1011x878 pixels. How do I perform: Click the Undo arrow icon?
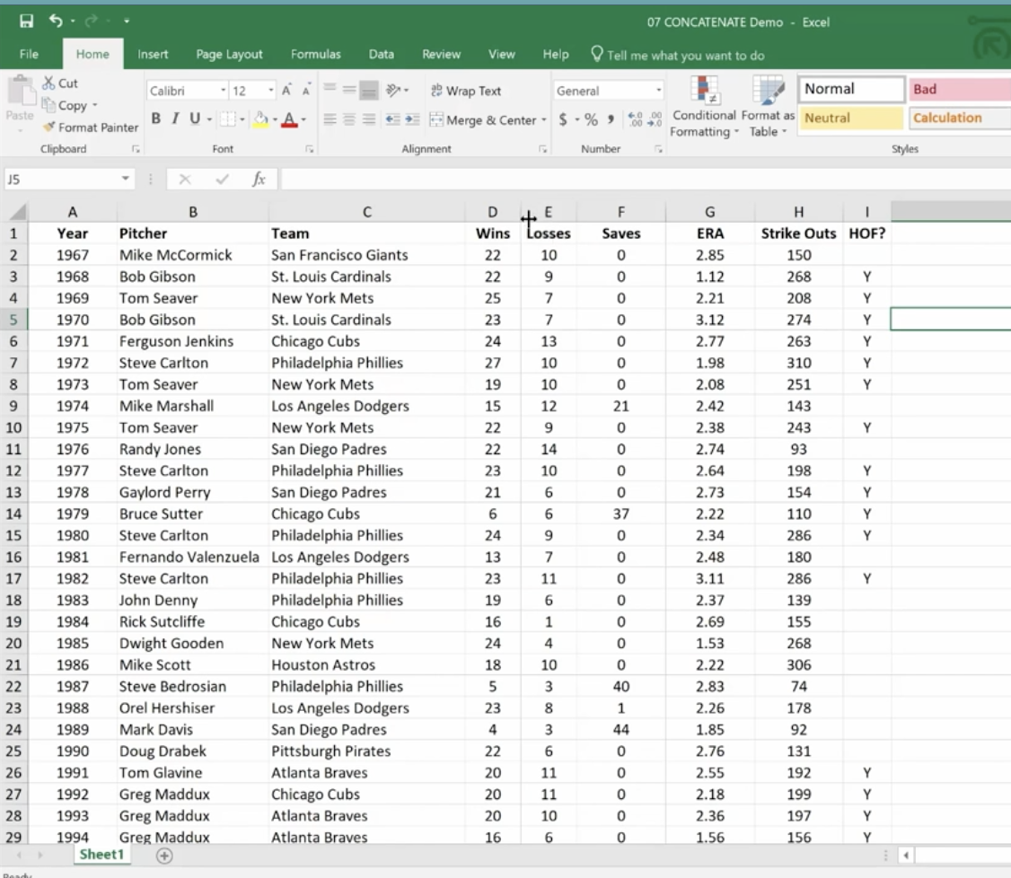pos(57,21)
